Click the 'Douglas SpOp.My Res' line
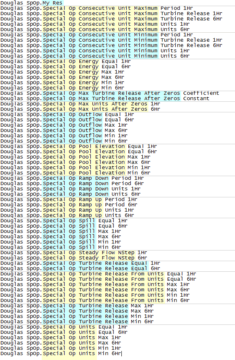 tap(31, 3)
